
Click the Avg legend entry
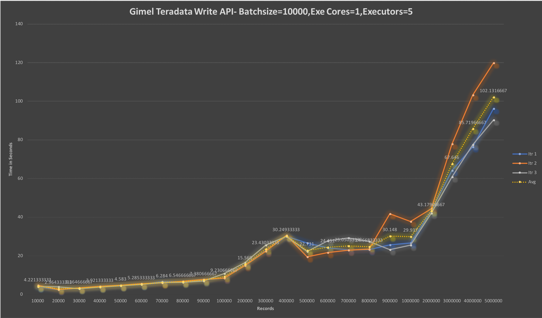pyautogui.click(x=524, y=182)
